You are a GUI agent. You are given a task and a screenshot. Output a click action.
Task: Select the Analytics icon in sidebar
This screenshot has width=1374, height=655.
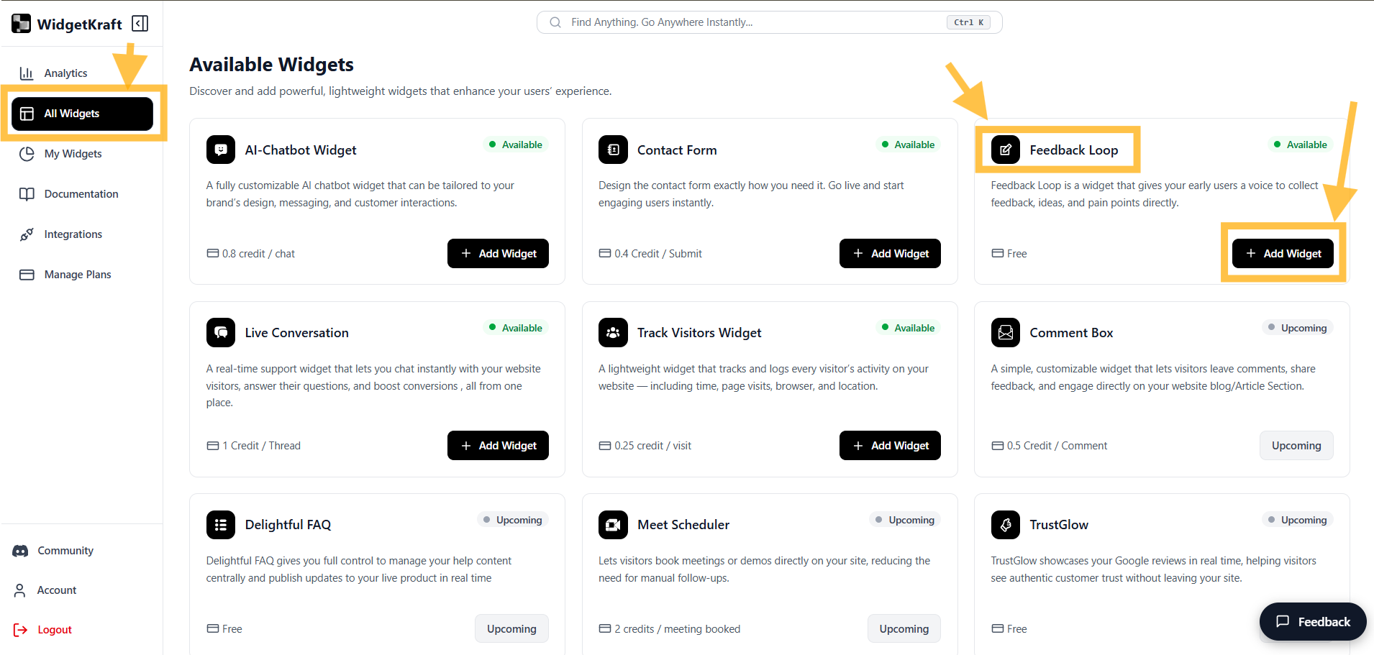coord(26,73)
